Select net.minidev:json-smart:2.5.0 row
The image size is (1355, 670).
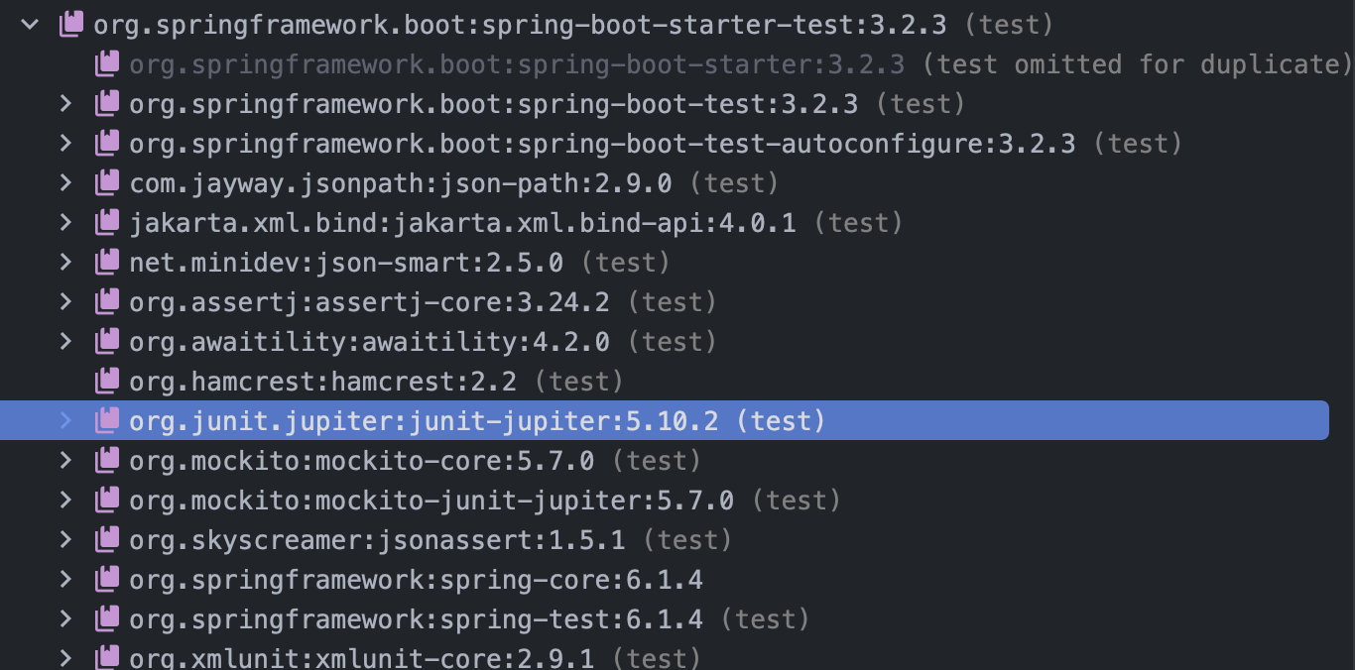pos(677,263)
